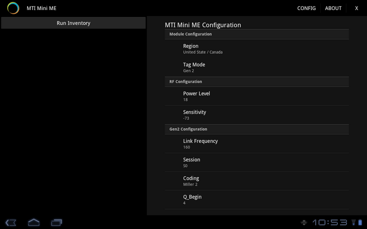The height and width of the screenshot is (229, 367).
Task: Open the Q_Begin setting
Action: (257, 200)
